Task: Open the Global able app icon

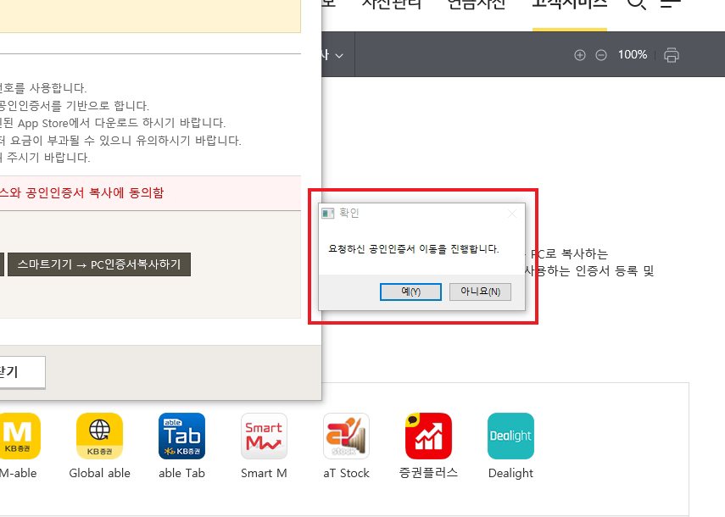Action: click(x=99, y=436)
